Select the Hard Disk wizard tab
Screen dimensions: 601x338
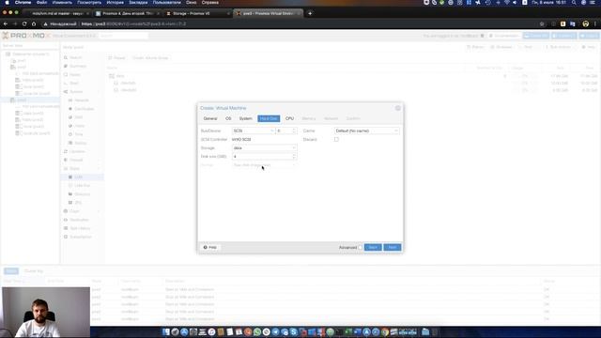(x=269, y=119)
